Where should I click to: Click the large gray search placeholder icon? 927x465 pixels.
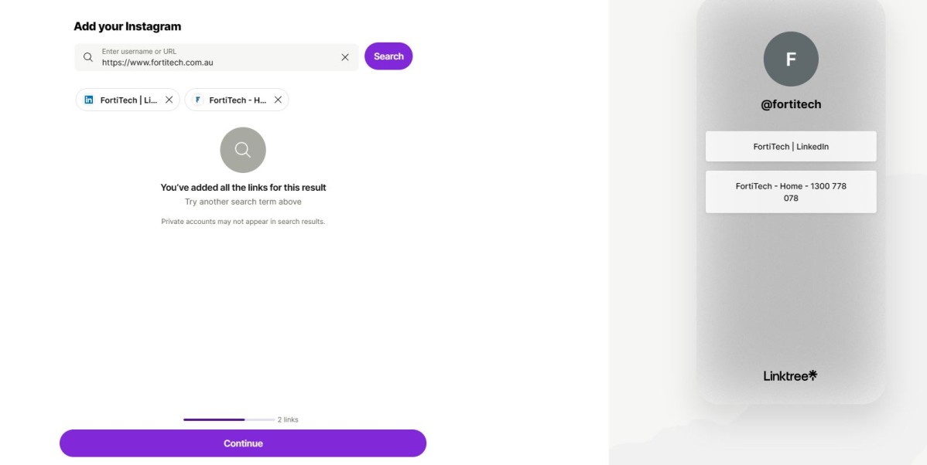point(243,150)
